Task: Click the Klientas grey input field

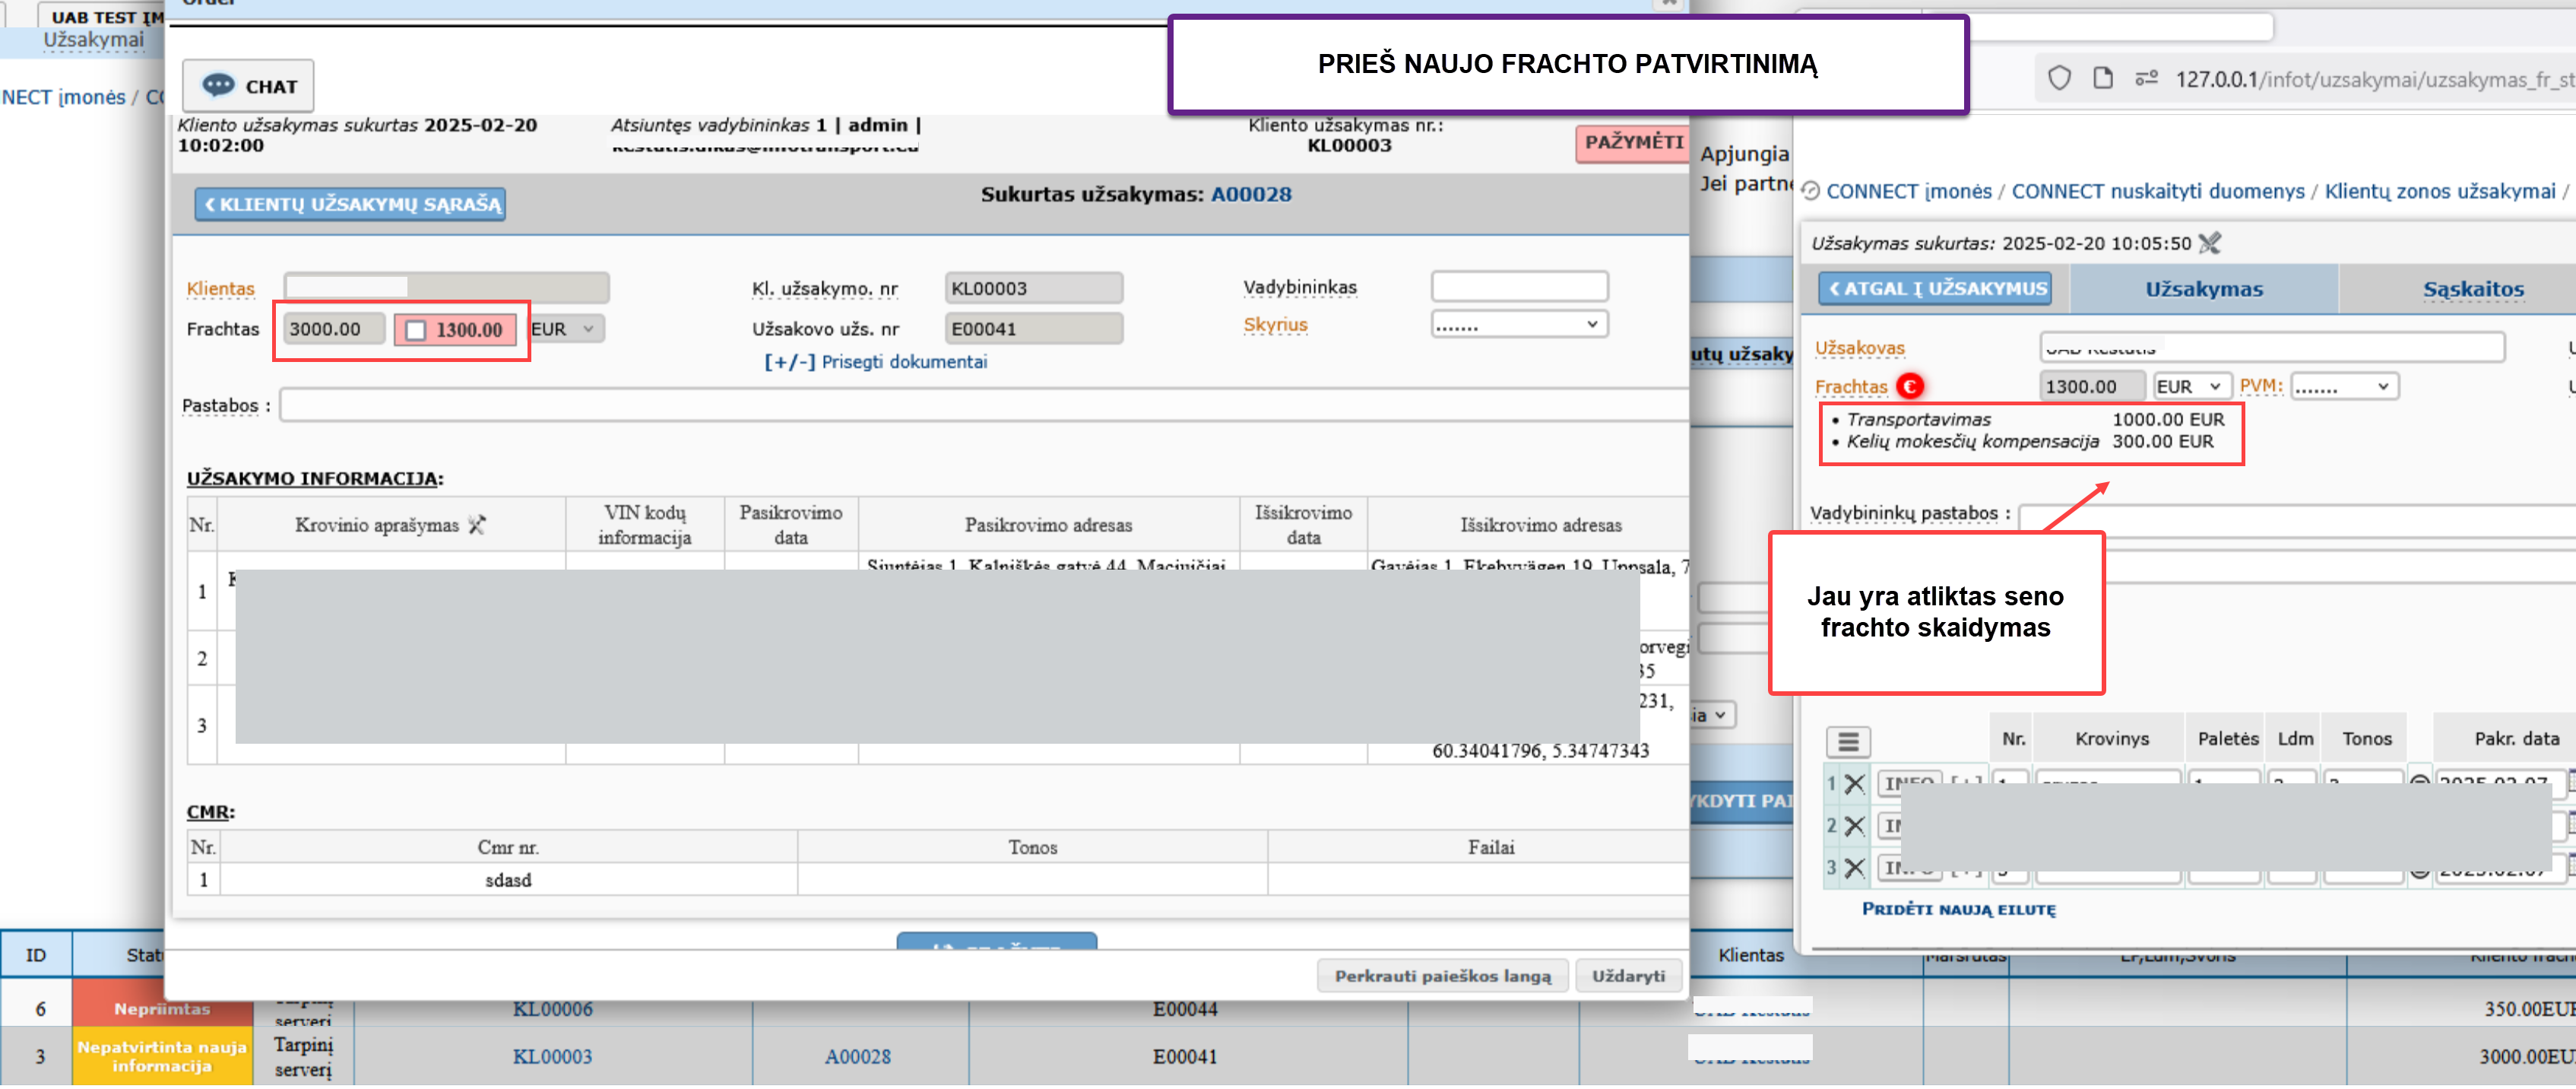Action: coord(446,288)
